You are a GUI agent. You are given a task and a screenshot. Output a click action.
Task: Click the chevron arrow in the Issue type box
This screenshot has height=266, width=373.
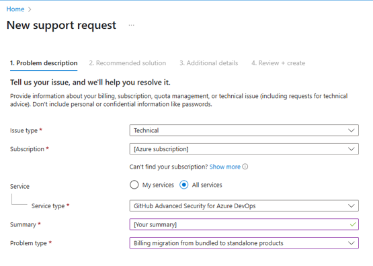(351, 130)
